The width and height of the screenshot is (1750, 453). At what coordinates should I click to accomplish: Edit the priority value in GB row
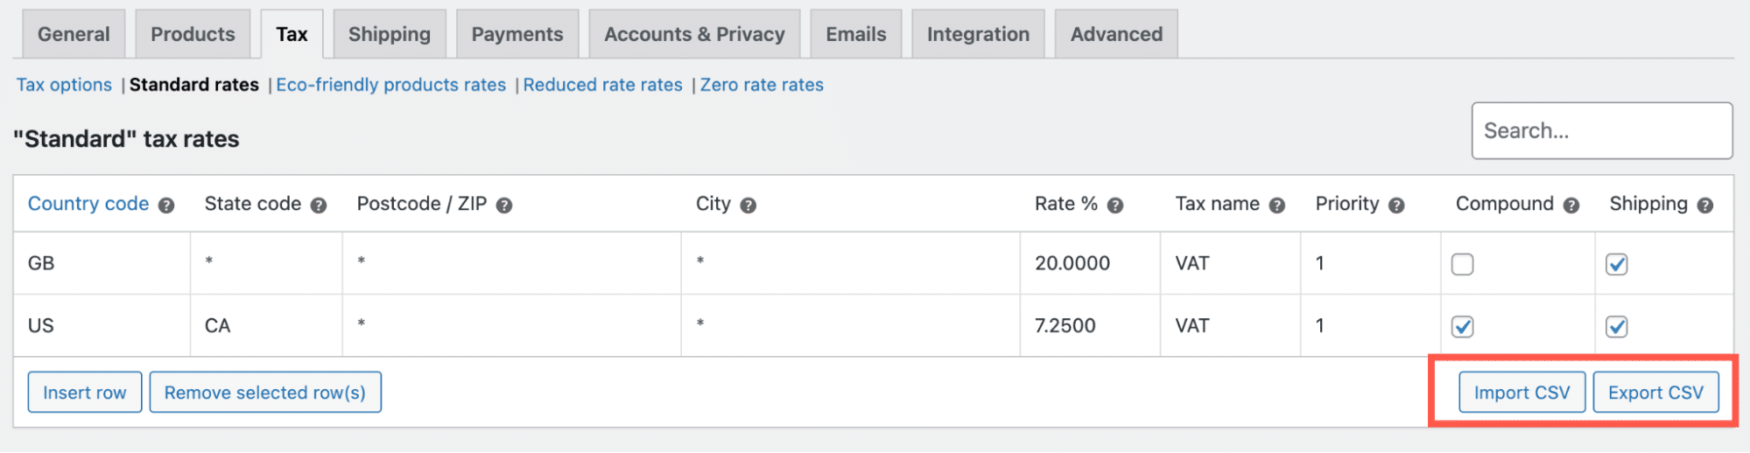click(x=1371, y=263)
